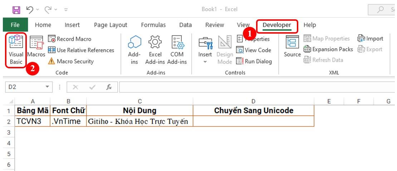Image resolution: width=397 pixels, height=171 pixels.
Task: Cancel formula entry with X button
Action: tap(75, 87)
